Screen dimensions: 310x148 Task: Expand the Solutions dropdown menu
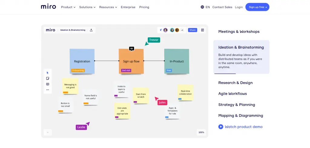click(x=87, y=7)
